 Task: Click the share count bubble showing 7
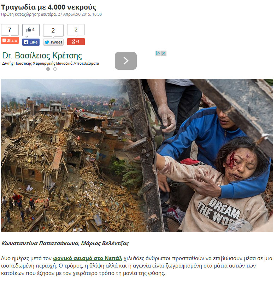coord(10,30)
